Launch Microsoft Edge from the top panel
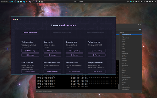The width and height of the screenshot is (157, 98). 24,2
